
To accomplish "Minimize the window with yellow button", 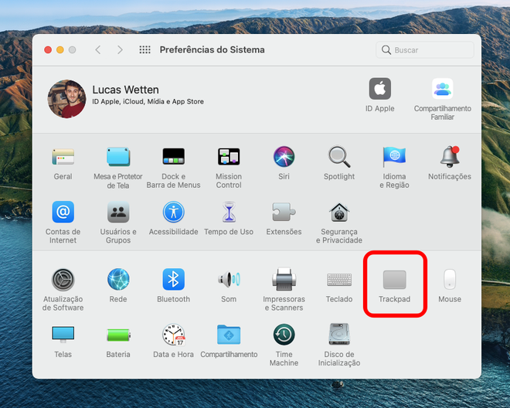I will 60,49.
